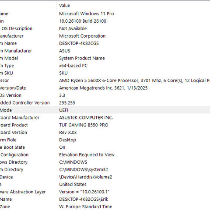Click the Boot State item label

tap(12, 147)
